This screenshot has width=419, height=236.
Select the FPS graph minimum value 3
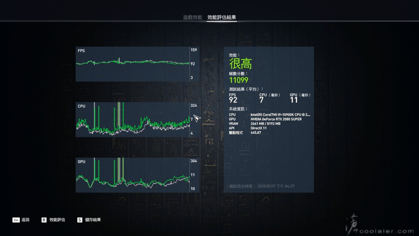192,77
